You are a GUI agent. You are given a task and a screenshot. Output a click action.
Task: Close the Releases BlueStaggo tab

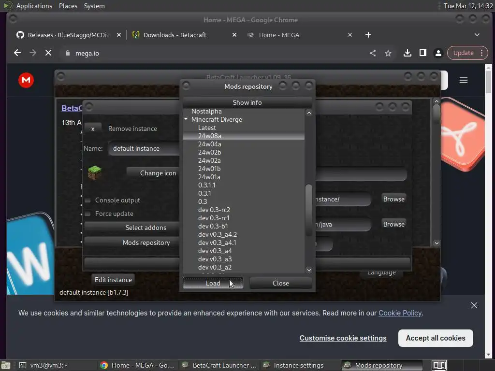[119, 35]
